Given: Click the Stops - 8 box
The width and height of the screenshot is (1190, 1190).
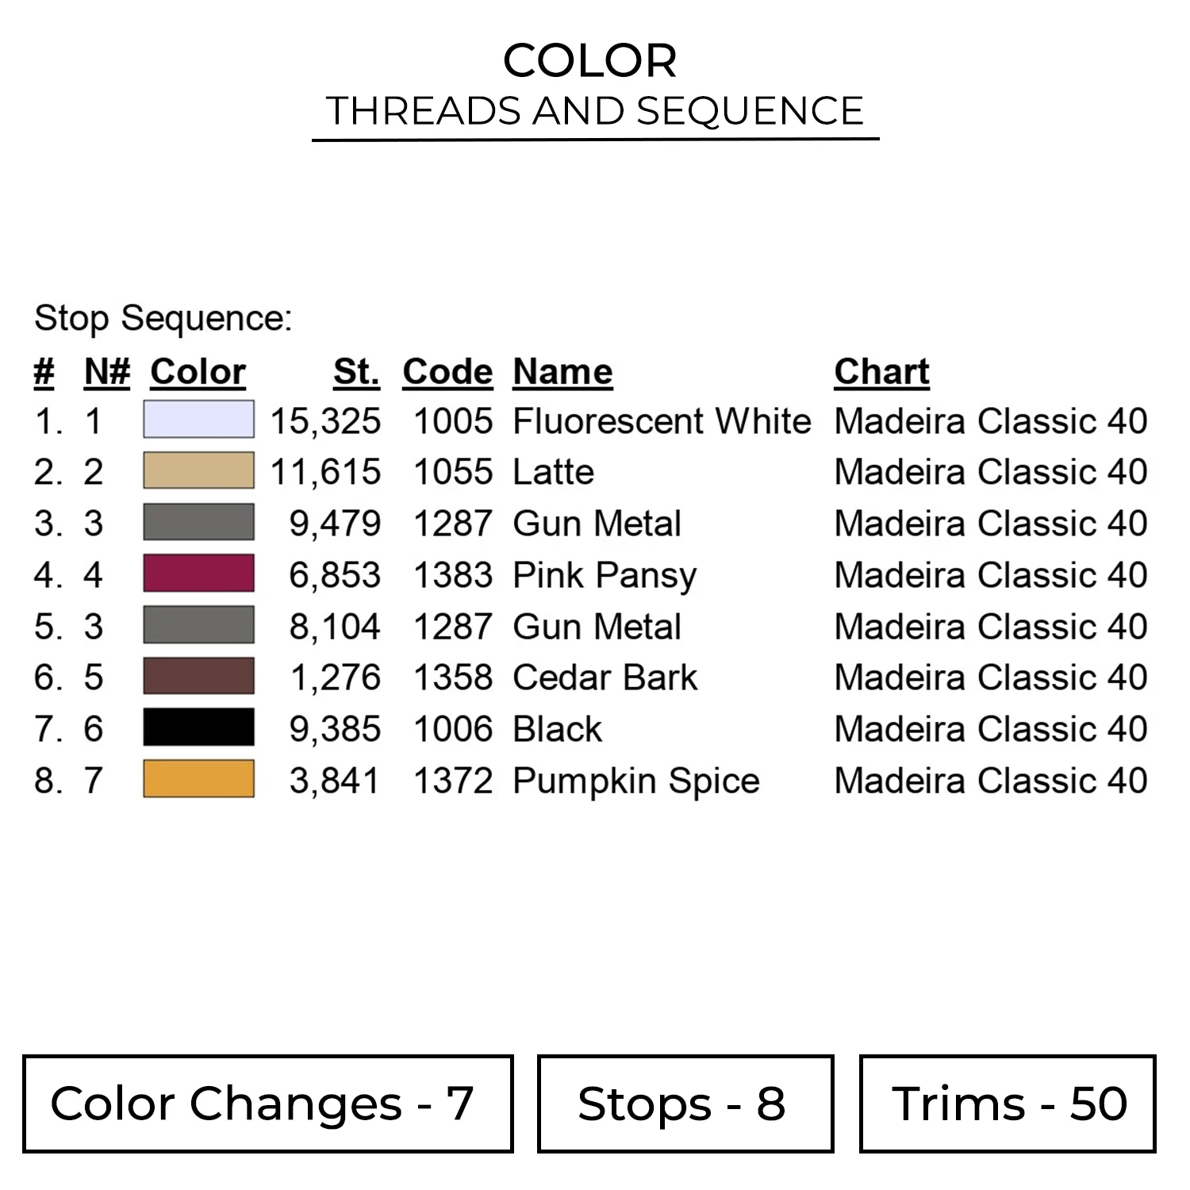Looking at the screenshot, I should 685,1104.
